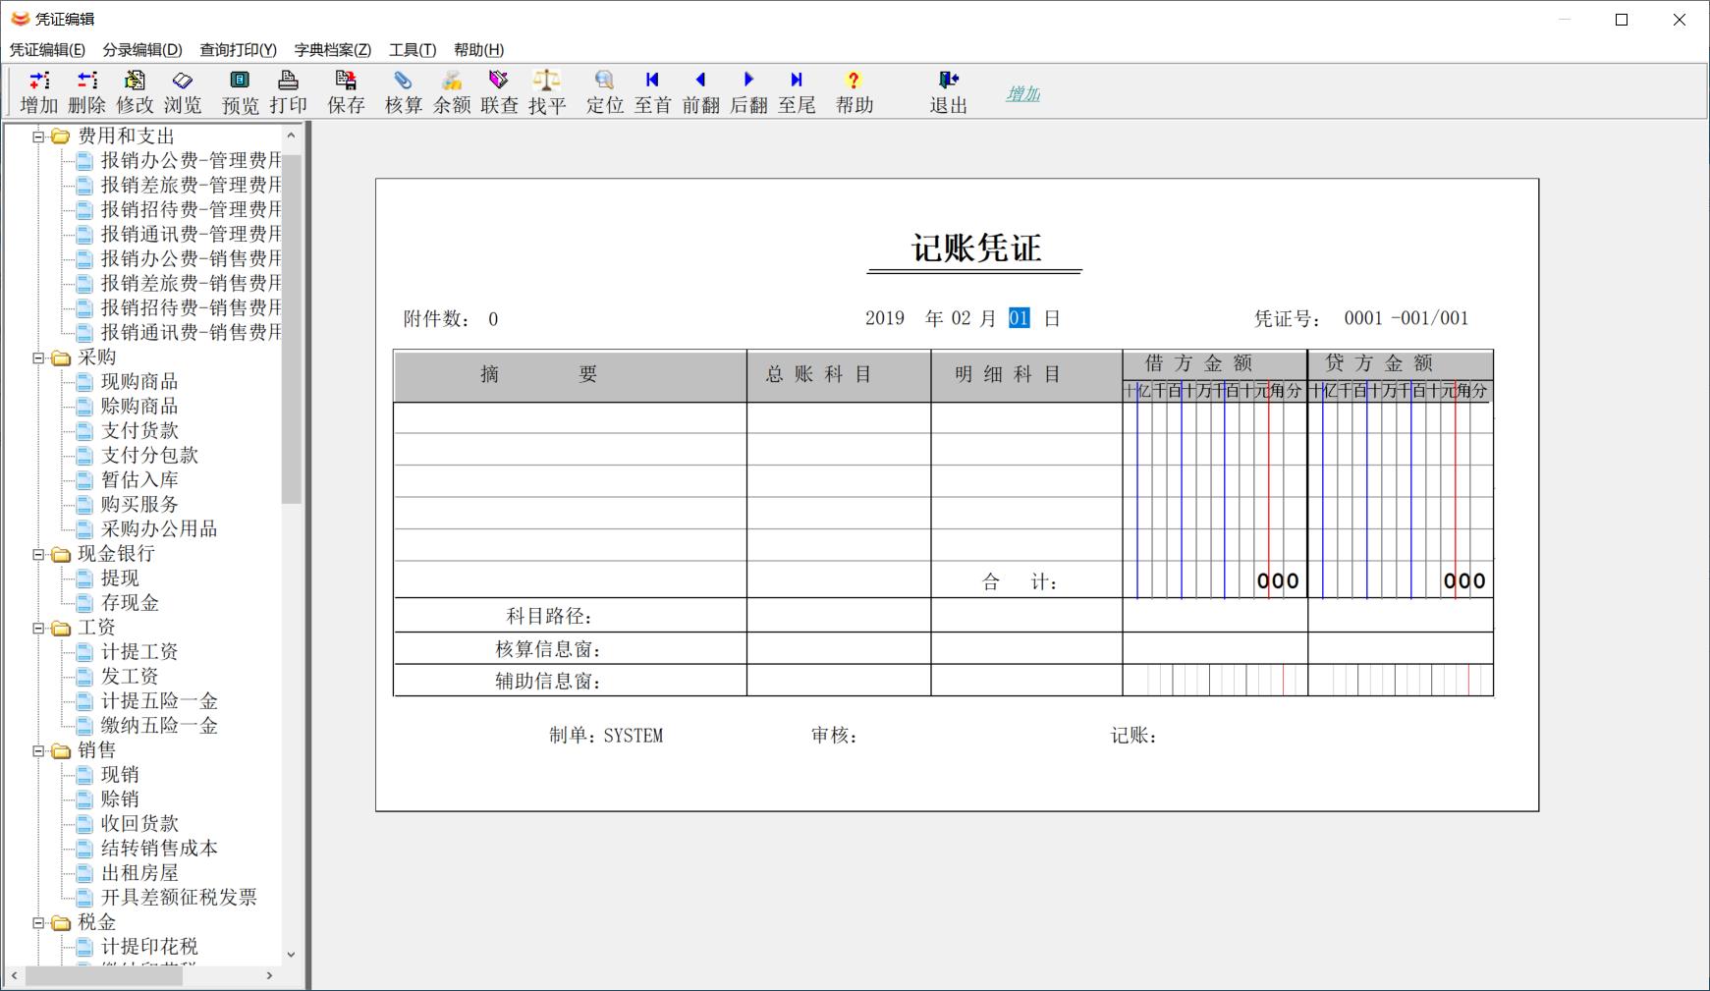Open the 凭证编辑(E) menu
The height and width of the screenshot is (991, 1710).
[x=47, y=50]
